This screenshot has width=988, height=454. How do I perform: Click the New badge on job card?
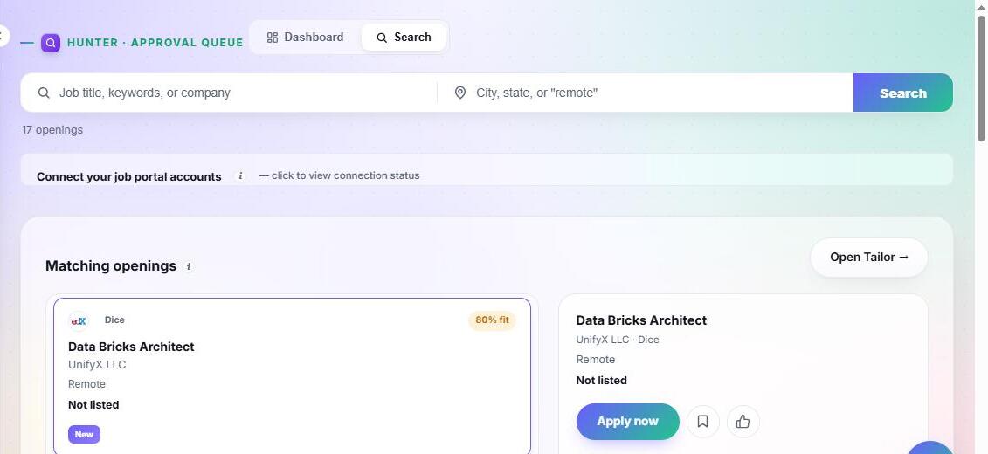84,435
